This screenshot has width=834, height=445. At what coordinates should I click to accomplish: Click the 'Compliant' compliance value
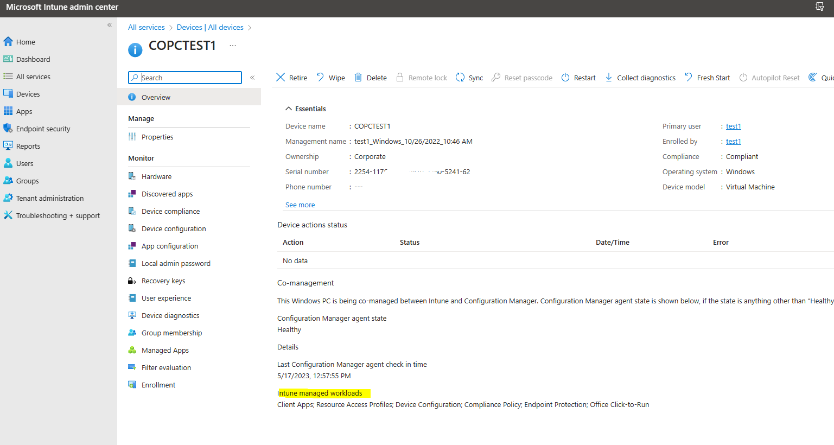pos(742,156)
